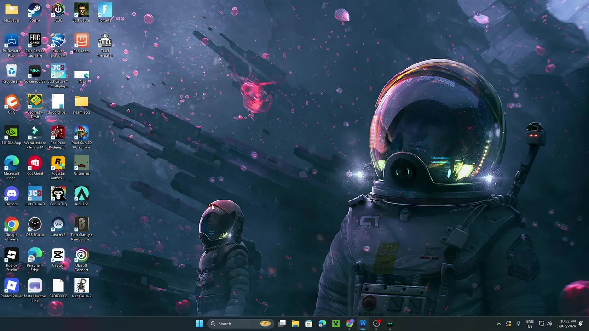Select the CapCut desktop icon
This screenshot has width=589, height=331.
coord(58,258)
